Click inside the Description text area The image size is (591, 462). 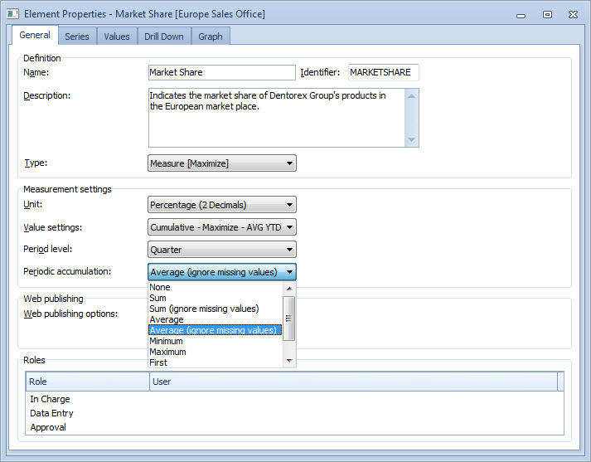pos(277,117)
